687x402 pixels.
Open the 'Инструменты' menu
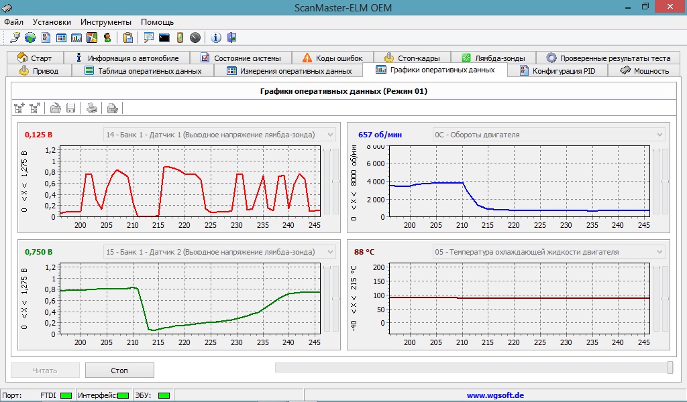[x=106, y=22]
